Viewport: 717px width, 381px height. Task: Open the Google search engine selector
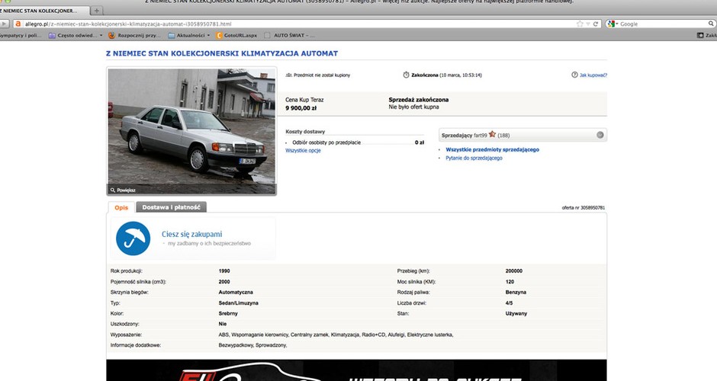613,24
